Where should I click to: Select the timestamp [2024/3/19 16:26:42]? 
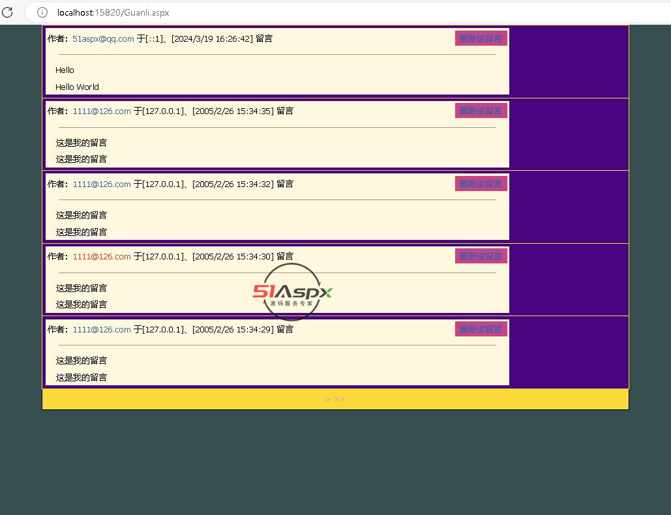[213, 39]
